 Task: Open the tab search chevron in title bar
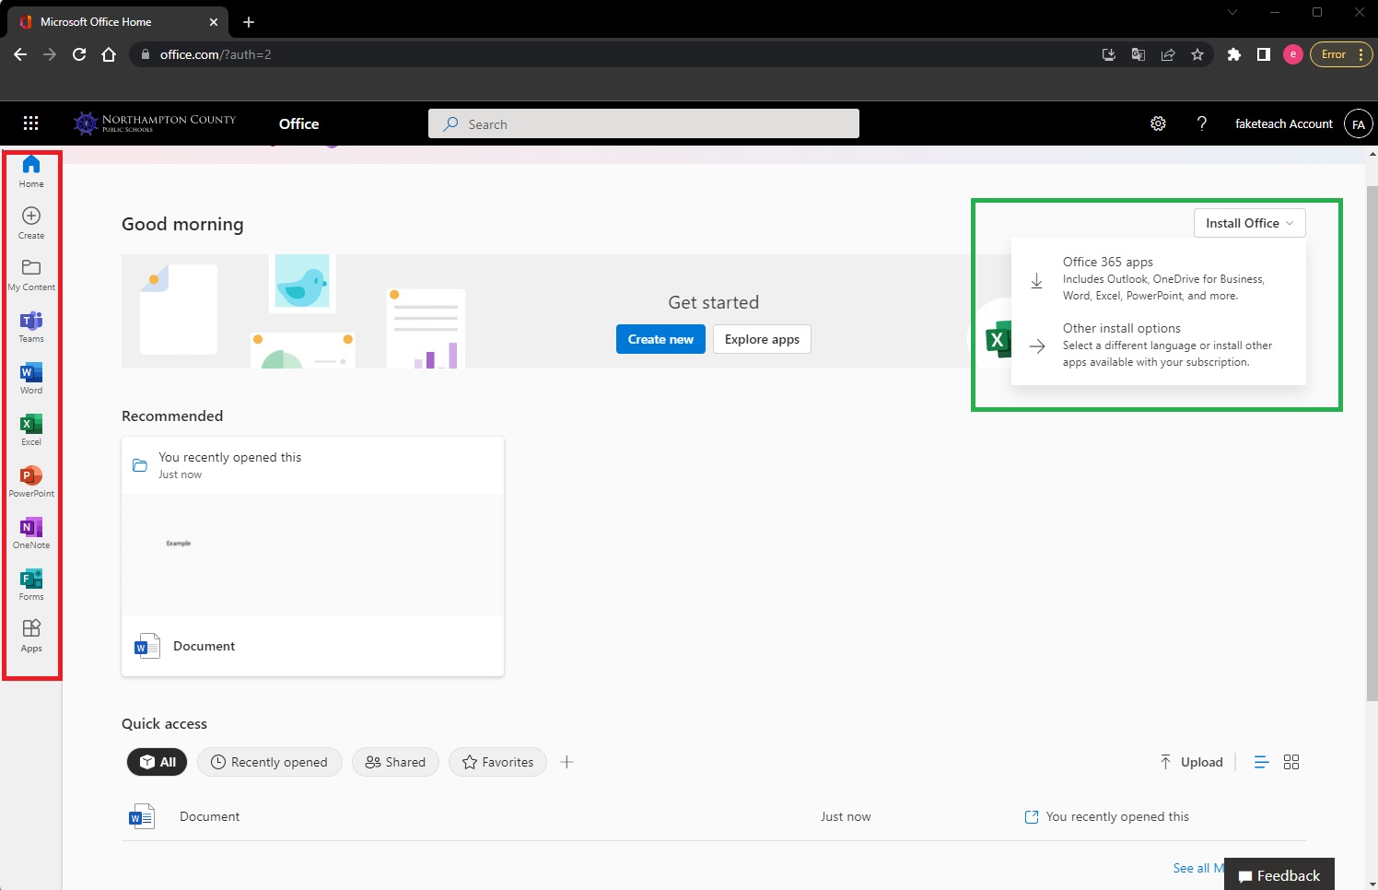(x=1232, y=12)
